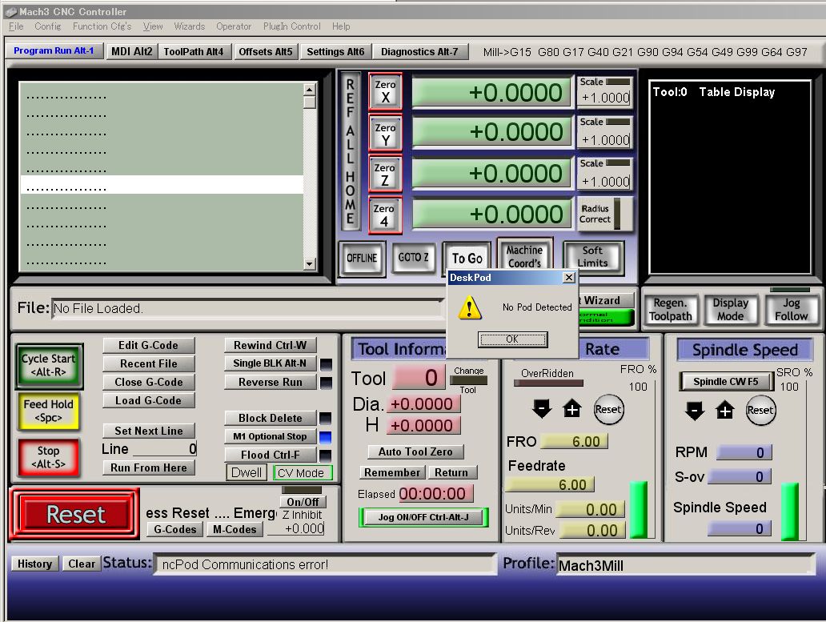This screenshot has height=622, width=826.
Task: Toggle Machine Coord's display
Action: (x=525, y=256)
